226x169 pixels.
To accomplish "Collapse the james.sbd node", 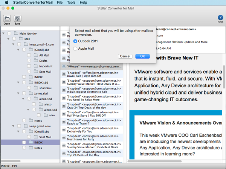I will tap(18, 93).
